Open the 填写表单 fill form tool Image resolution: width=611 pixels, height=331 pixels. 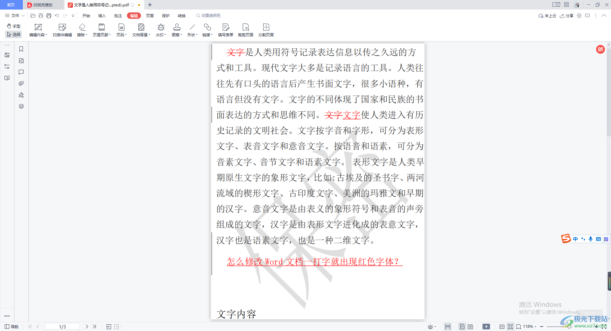pos(226,30)
